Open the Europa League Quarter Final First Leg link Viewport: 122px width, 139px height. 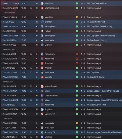pyautogui.click(x=104, y=132)
